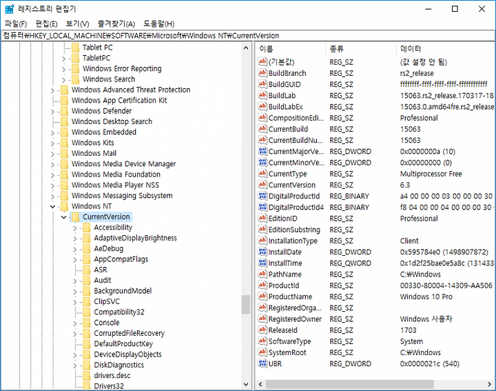Open the 파일(F) menu

tap(16, 23)
